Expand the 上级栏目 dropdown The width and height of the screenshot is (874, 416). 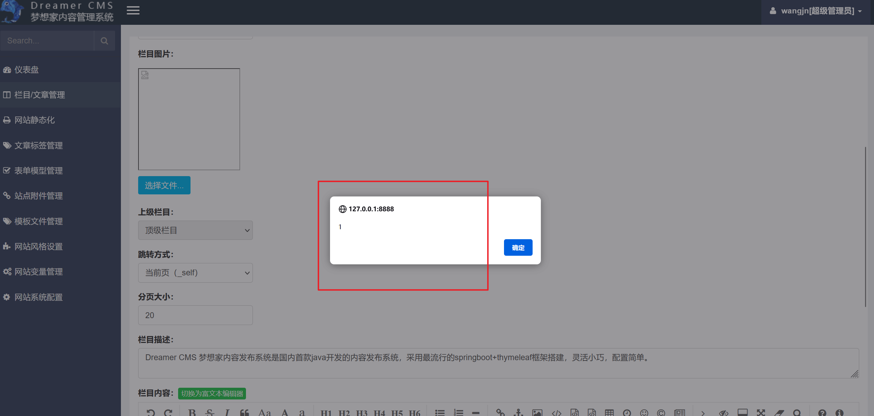click(195, 230)
